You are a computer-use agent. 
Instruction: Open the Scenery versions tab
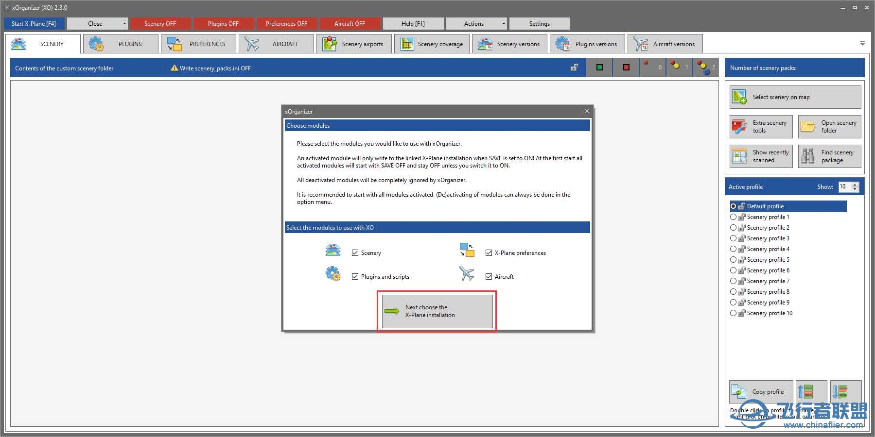509,44
